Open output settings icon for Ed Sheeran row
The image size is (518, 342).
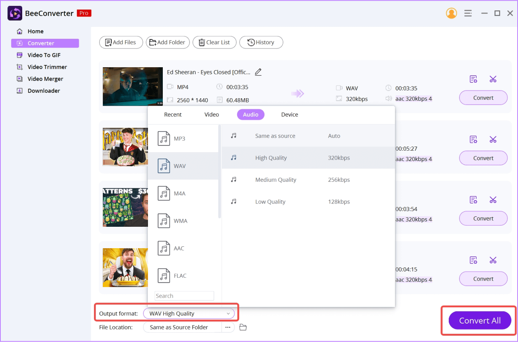(473, 79)
